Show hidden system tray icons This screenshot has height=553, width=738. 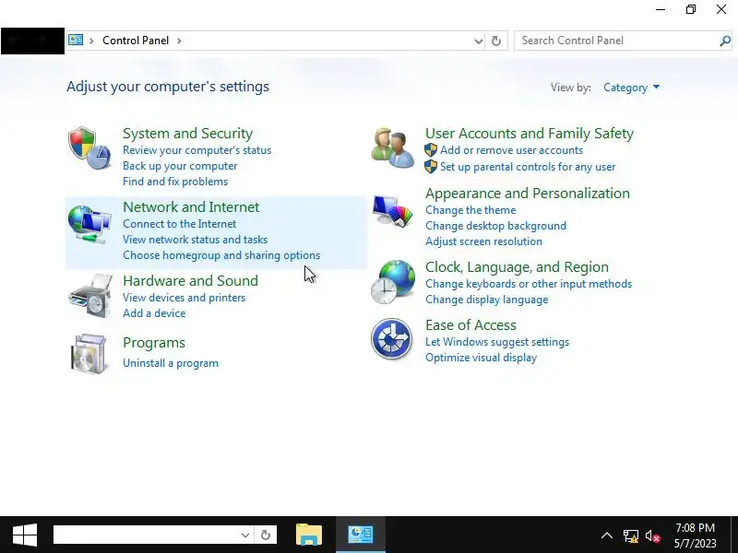click(x=607, y=535)
